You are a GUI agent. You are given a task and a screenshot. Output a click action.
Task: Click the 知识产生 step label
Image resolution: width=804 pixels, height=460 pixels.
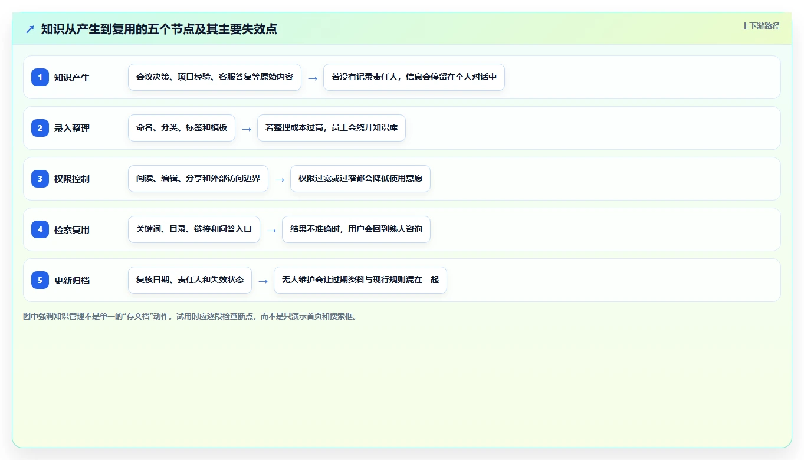point(72,77)
